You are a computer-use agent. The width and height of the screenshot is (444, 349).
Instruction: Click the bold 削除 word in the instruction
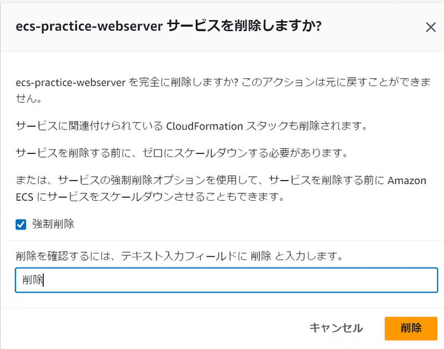point(261,256)
